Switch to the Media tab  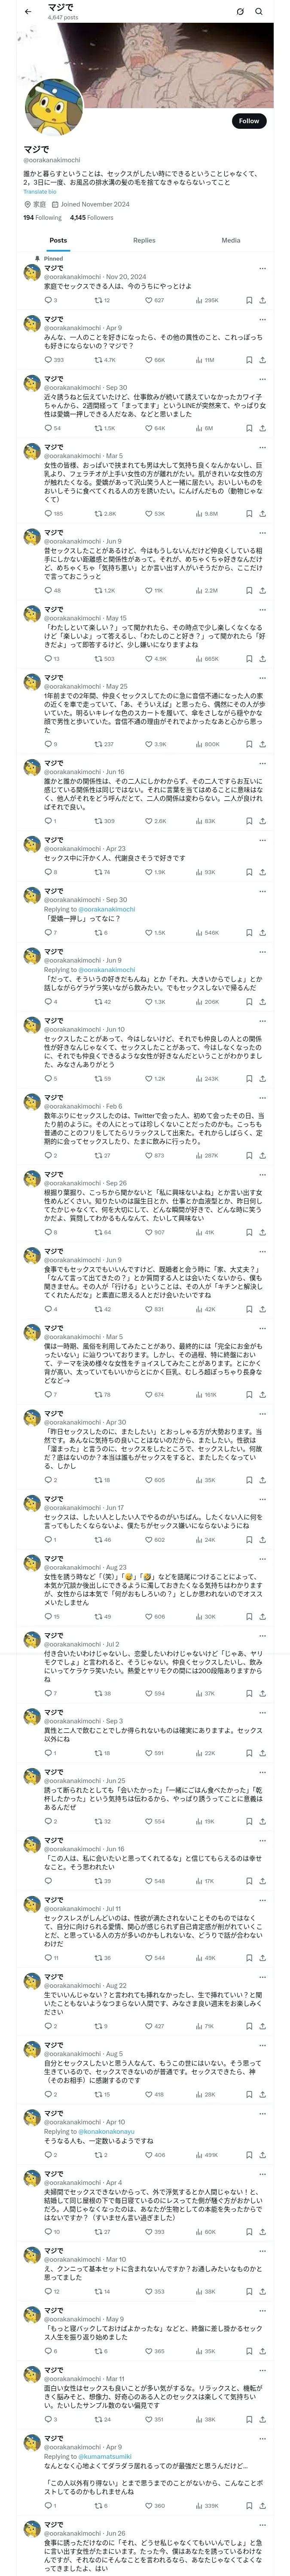coord(231,240)
